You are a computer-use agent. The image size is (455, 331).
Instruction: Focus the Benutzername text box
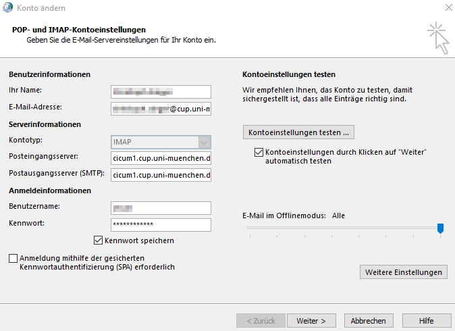(x=161, y=208)
